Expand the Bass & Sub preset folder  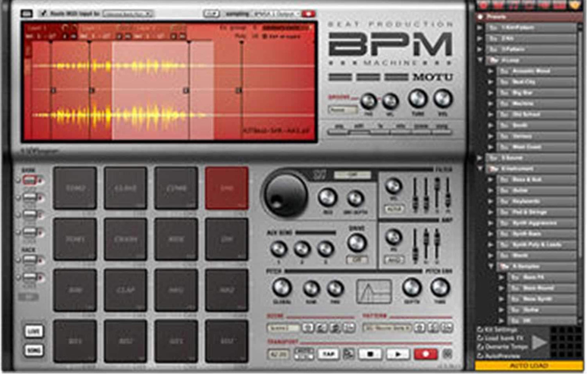[x=490, y=179]
